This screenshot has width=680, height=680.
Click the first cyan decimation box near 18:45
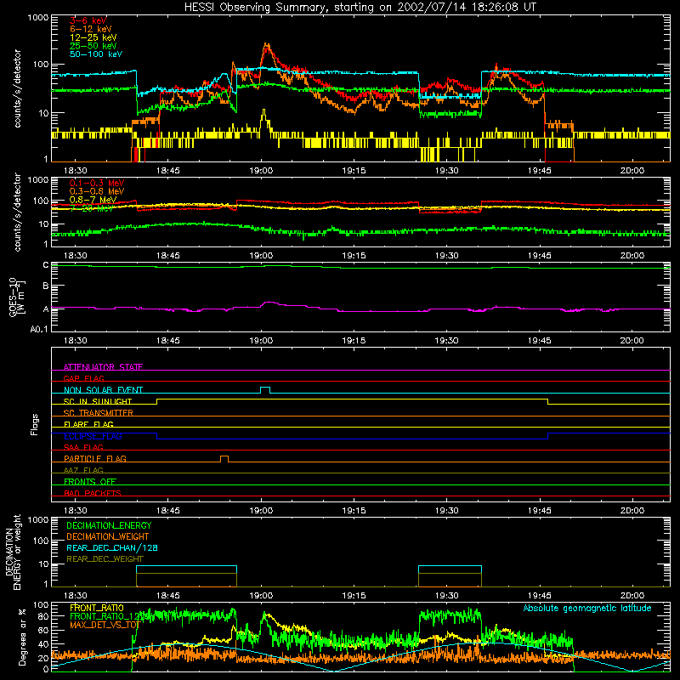pos(186,576)
